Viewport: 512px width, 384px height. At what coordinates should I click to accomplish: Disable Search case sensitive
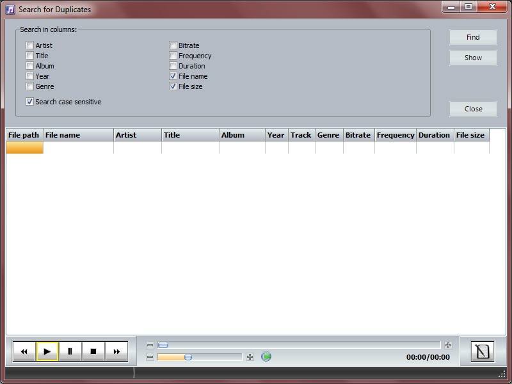coord(29,102)
